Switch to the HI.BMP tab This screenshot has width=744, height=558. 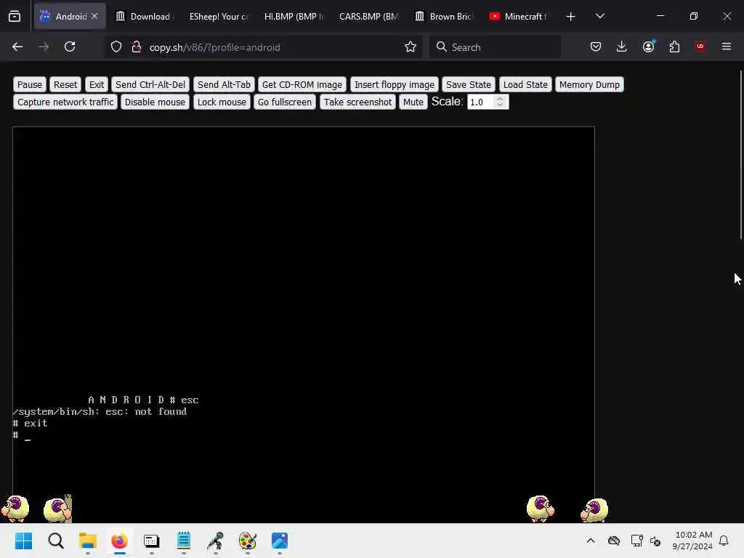point(294,16)
